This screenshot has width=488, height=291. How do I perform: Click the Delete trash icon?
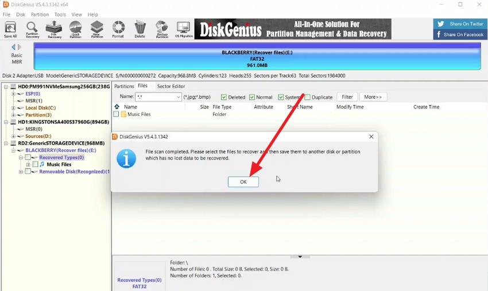(x=140, y=30)
